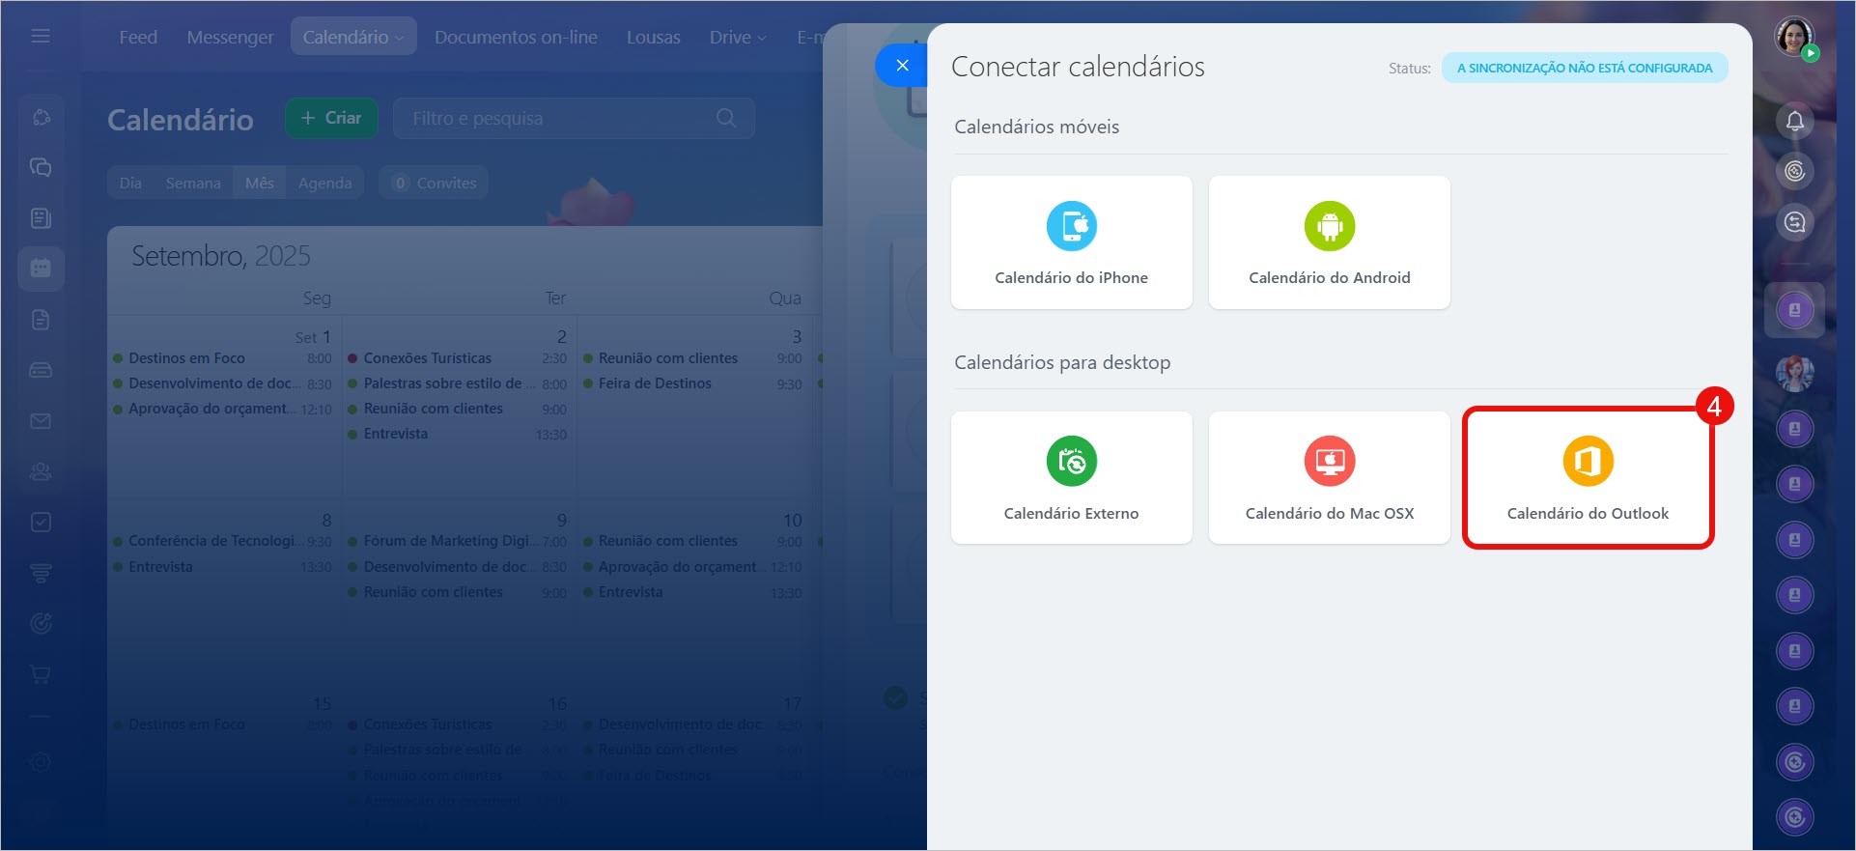Open the Feed menu item
1856x851 pixels.
coord(138,37)
